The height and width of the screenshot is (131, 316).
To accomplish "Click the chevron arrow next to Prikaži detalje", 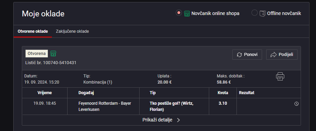I will tap(178, 120).
